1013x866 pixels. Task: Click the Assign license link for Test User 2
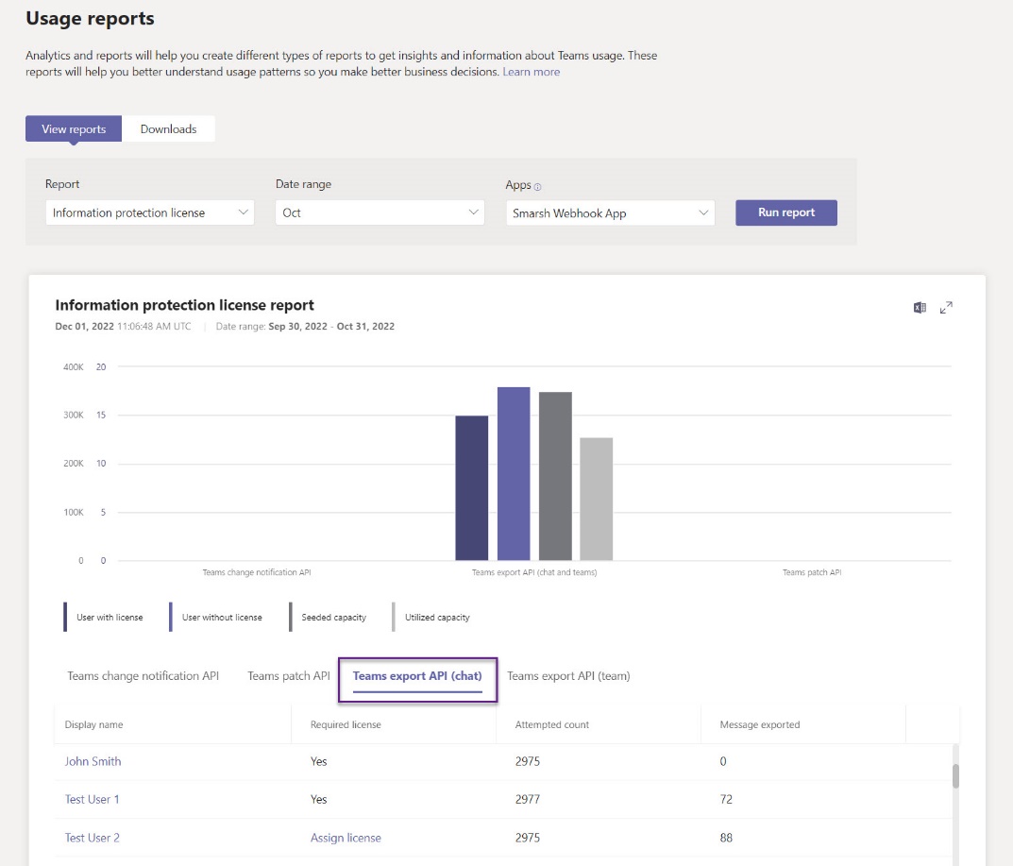coord(345,838)
